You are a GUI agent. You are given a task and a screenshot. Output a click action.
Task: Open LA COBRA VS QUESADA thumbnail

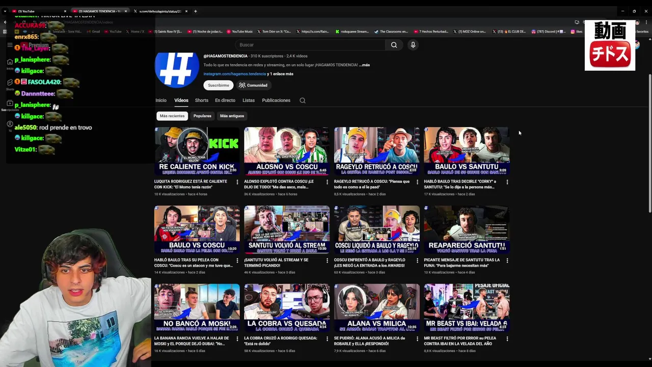(x=287, y=307)
